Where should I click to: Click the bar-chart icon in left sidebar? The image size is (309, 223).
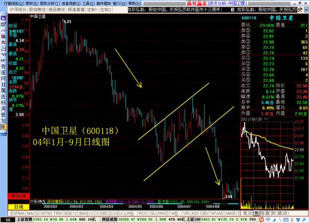3,36
